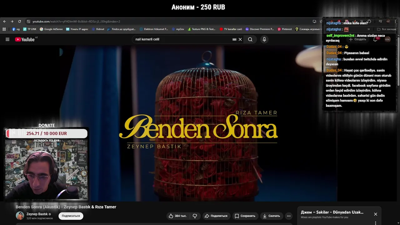Click the Скачать download button
Viewport: 400px width, 225px height.
271,216
